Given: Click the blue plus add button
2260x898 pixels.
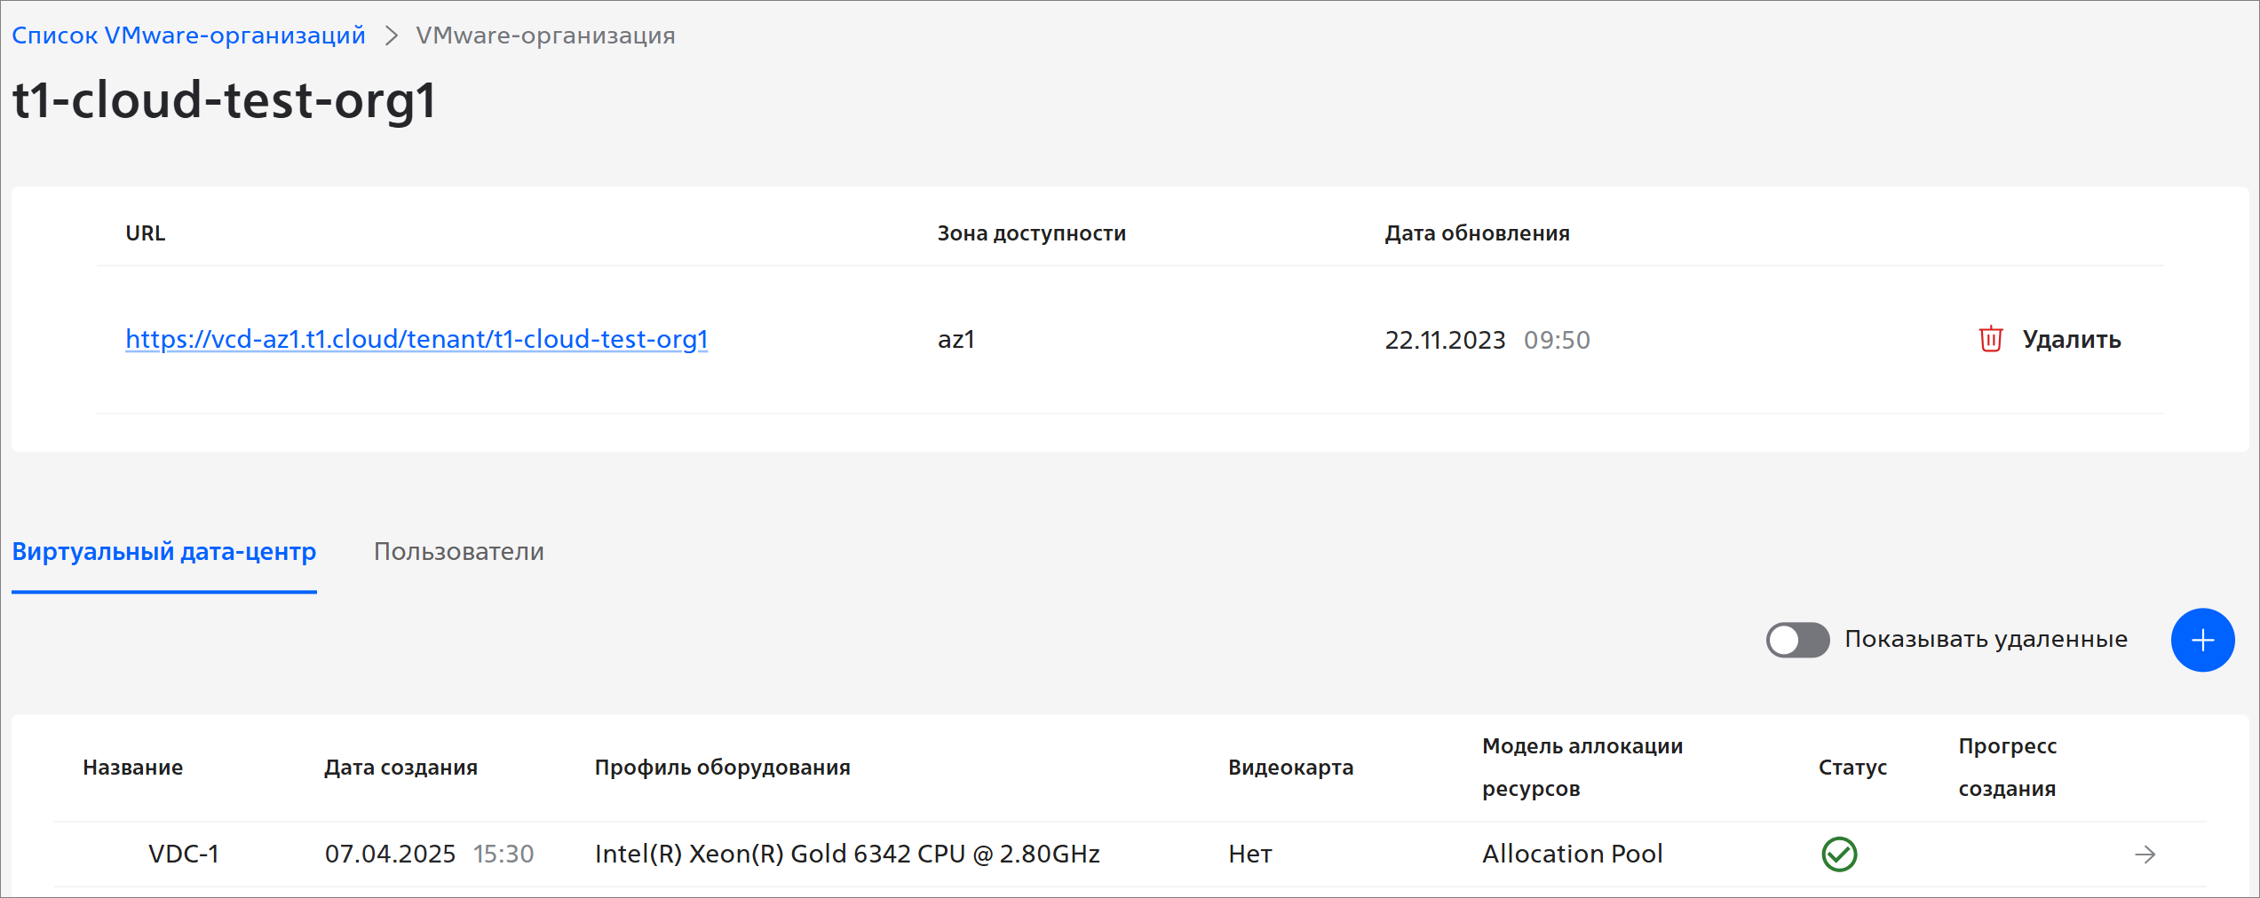Looking at the screenshot, I should [2202, 640].
